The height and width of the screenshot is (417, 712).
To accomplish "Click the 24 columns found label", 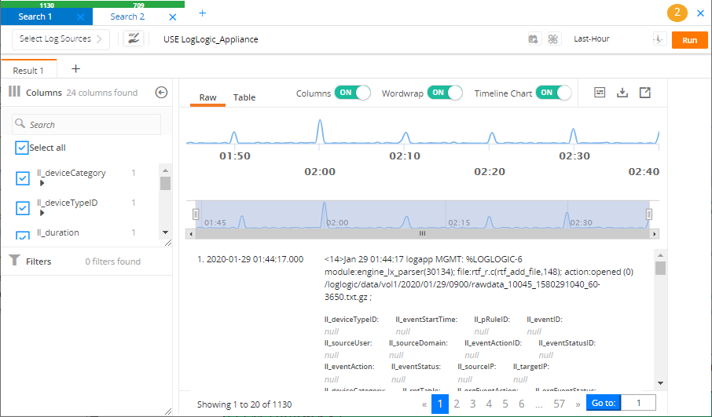I will (101, 93).
